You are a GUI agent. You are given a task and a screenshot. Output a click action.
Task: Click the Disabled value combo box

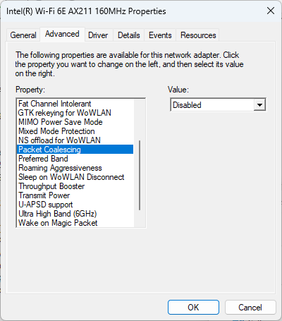218,105
